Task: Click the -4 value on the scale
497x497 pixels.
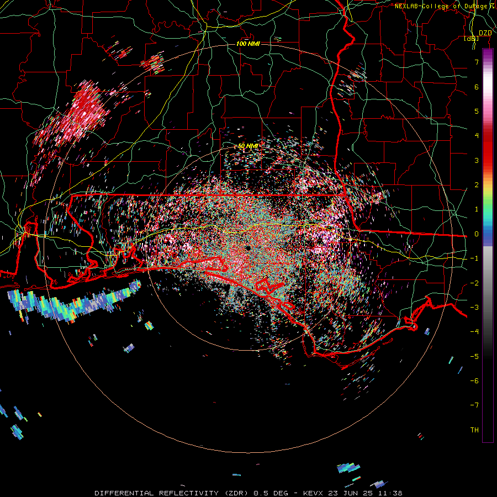Action: click(x=474, y=332)
